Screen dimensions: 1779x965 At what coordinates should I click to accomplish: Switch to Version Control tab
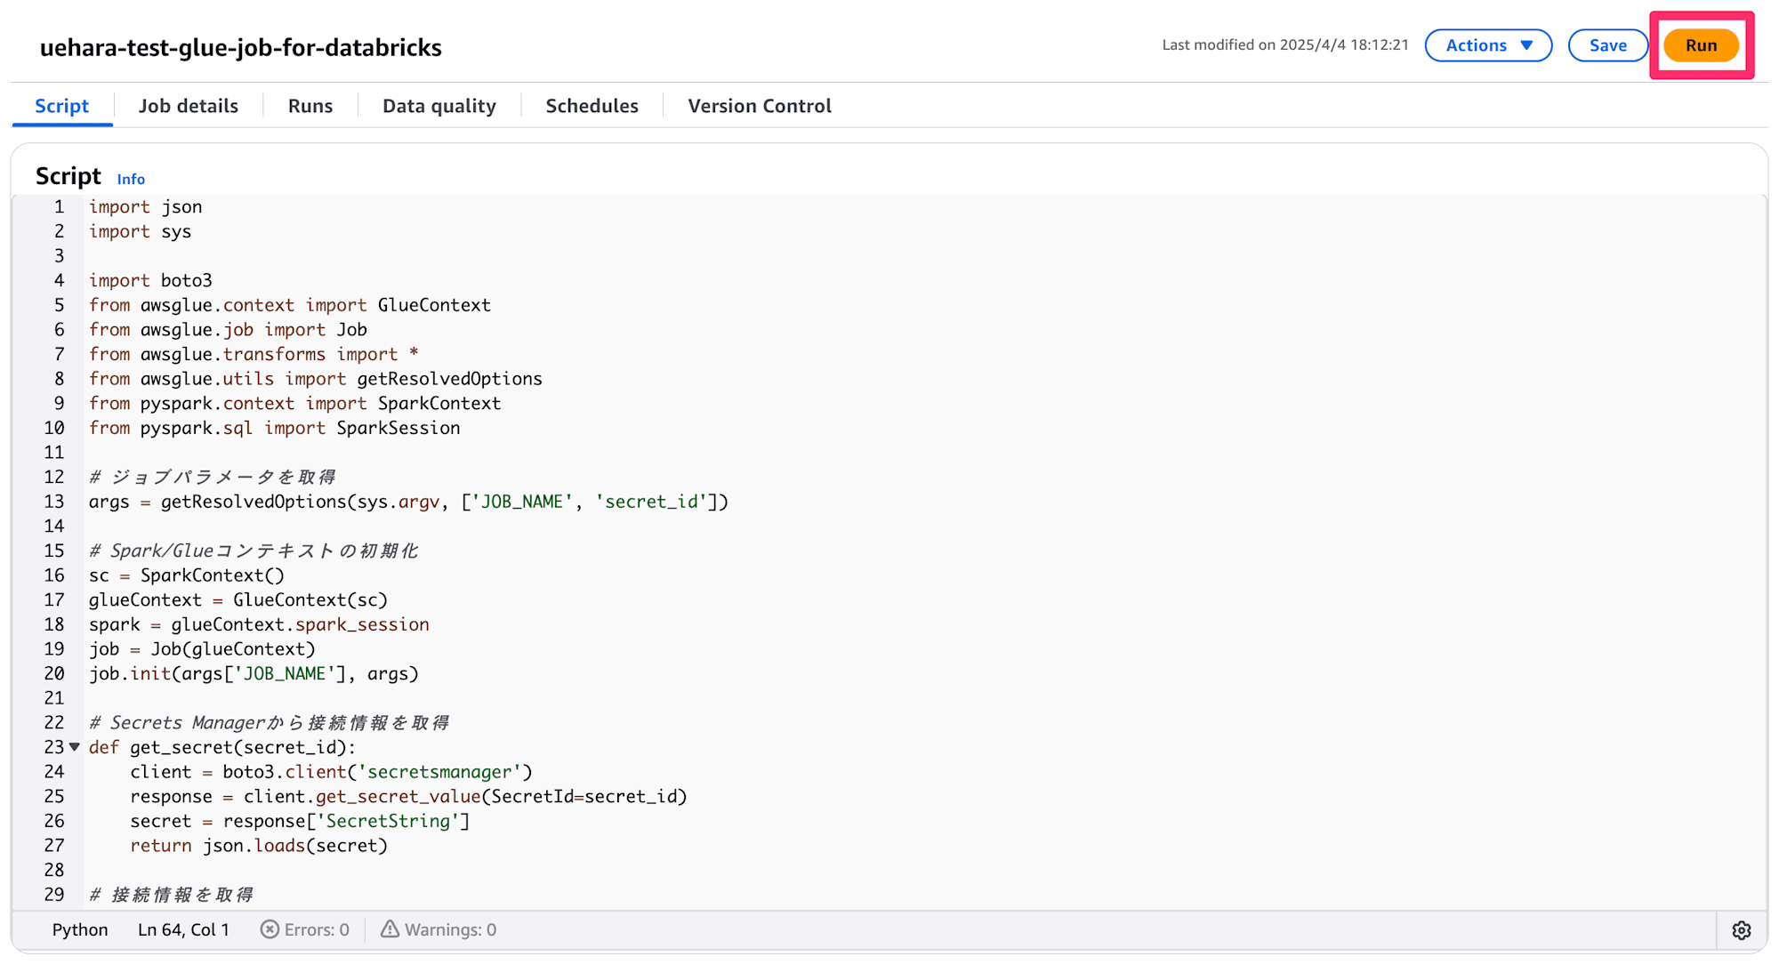pos(760,106)
